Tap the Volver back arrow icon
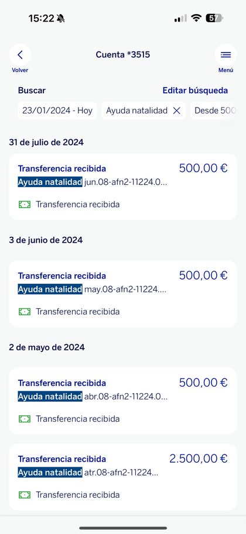The height and width of the screenshot is (534, 246). [20, 55]
